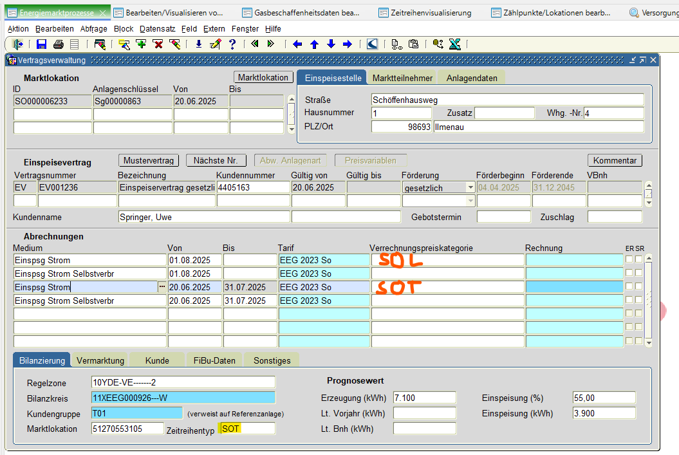
Task: Tick the ER checkbox in first Abrechnungen row
Action: (x=629, y=259)
